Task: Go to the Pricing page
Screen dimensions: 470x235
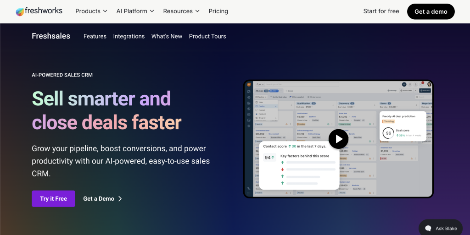Action: (x=218, y=11)
